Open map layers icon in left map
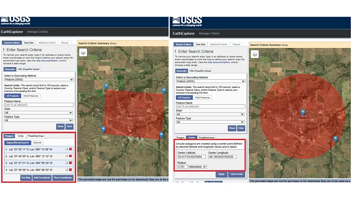The height and width of the screenshot is (200, 351). (x=83, y=53)
